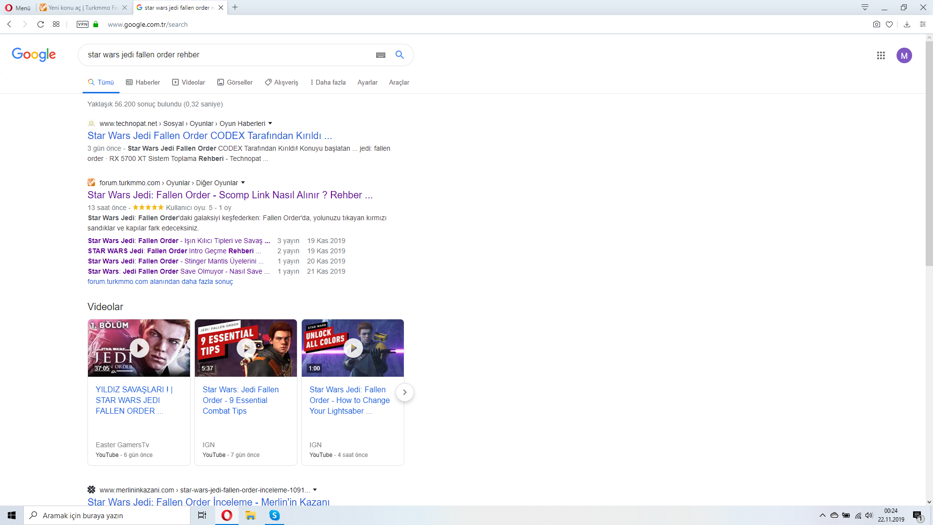Viewport: 933px width, 525px height.
Task: Switch to the Videolar tab
Action: click(189, 83)
